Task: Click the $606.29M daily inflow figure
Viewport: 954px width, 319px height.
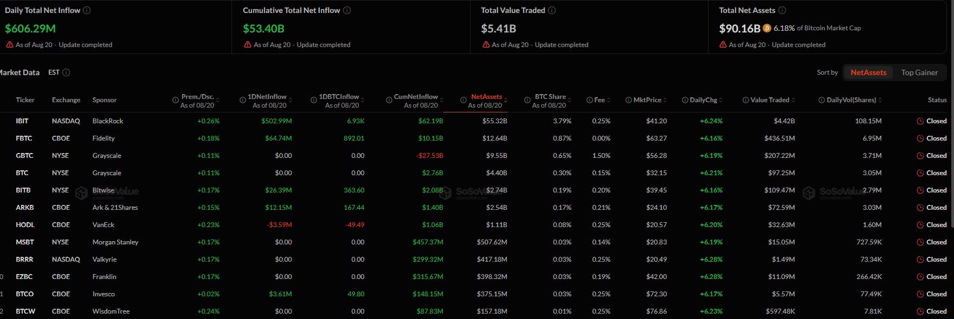Action: [30, 29]
